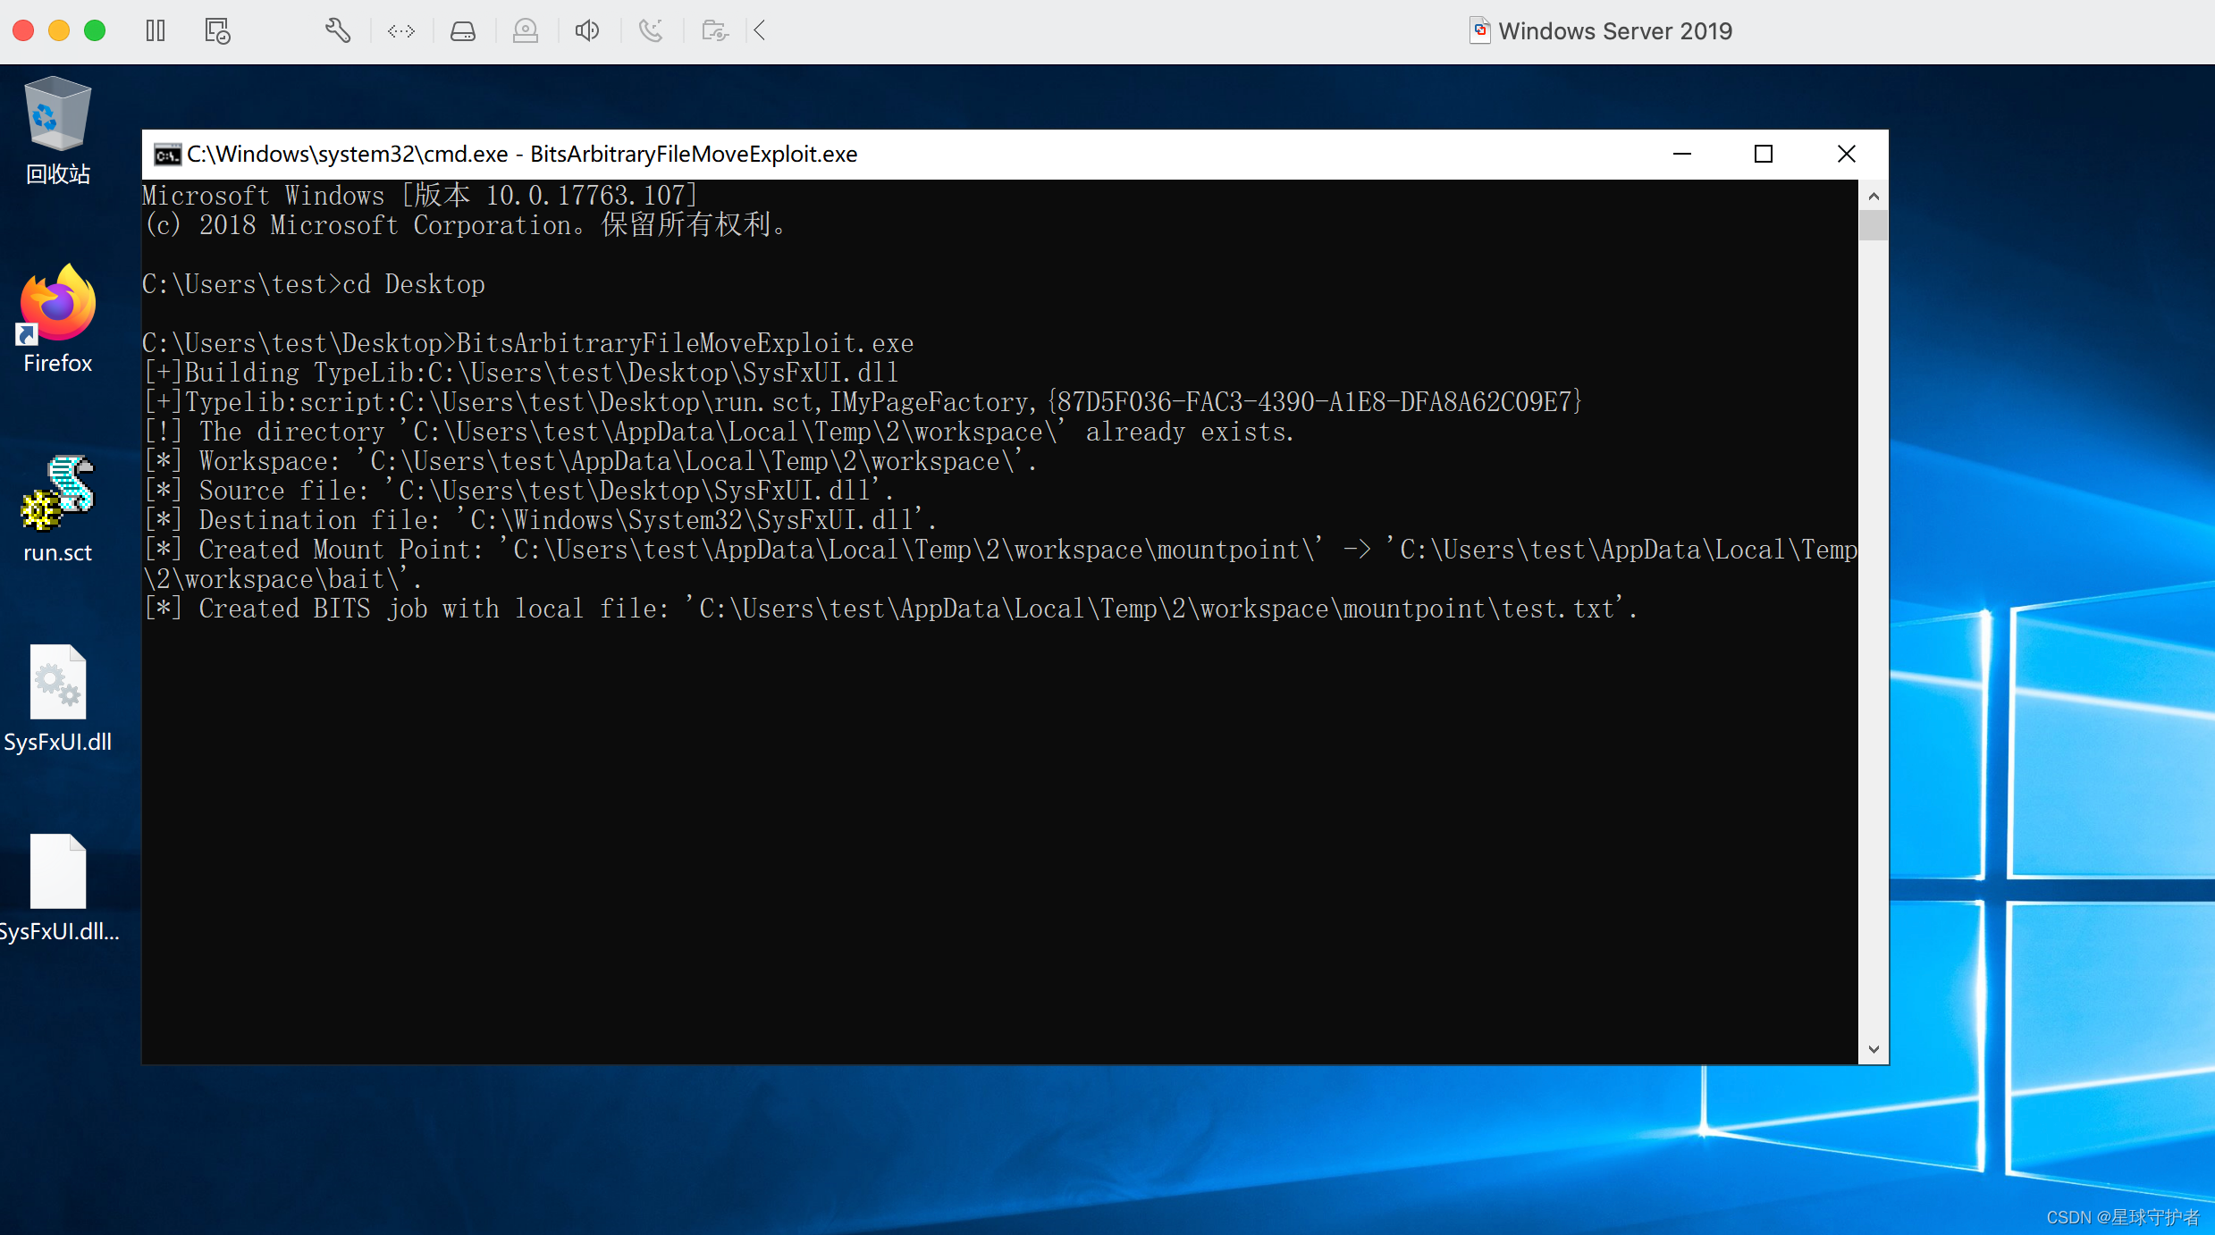Suspend the virtual machine with the pause icon
Image resolution: width=2215 pixels, height=1235 pixels.
155,30
